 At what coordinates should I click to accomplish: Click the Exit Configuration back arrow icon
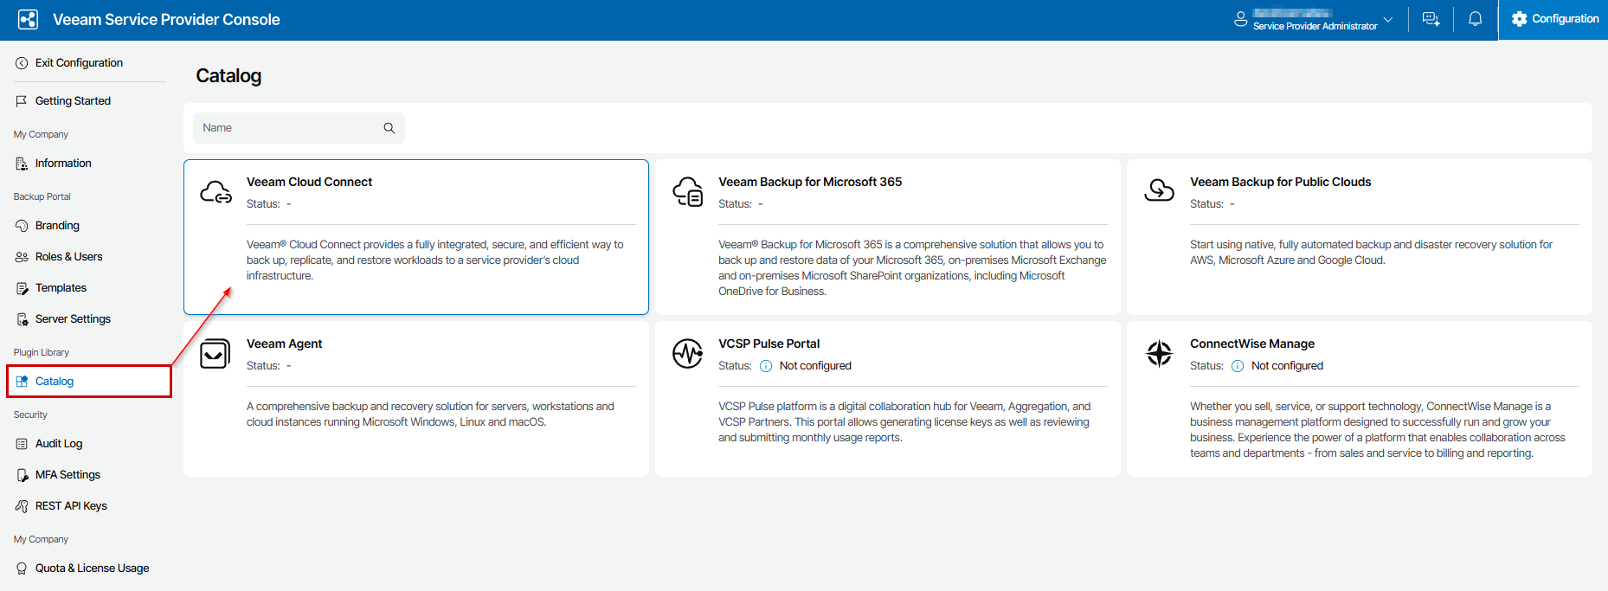(22, 63)
